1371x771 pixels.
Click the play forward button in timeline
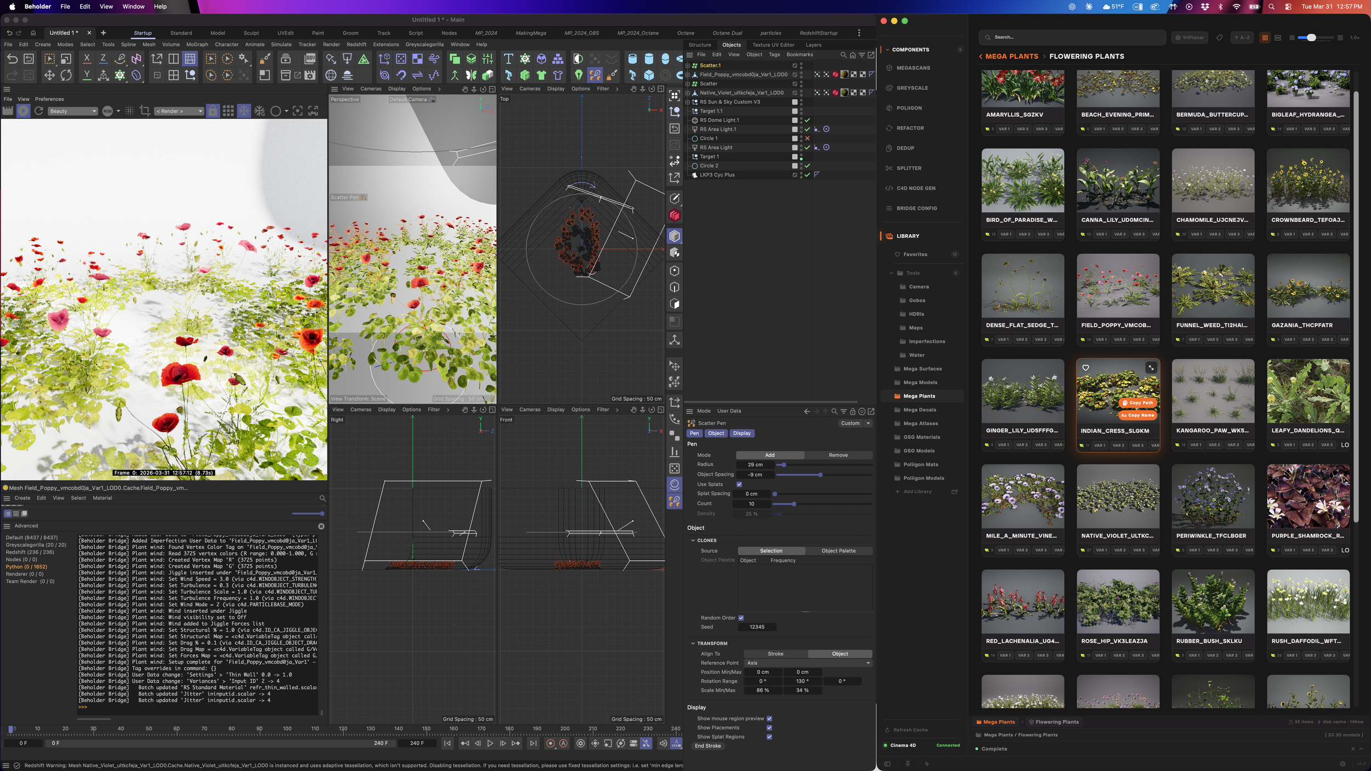490,744
